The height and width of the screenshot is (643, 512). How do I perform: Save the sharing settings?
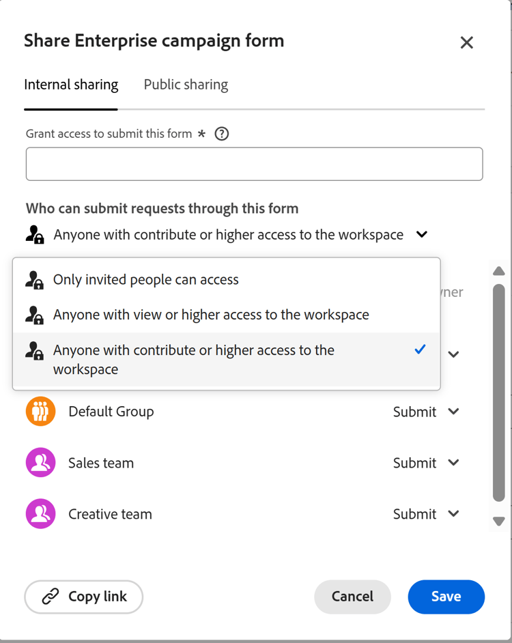point(446,597)
